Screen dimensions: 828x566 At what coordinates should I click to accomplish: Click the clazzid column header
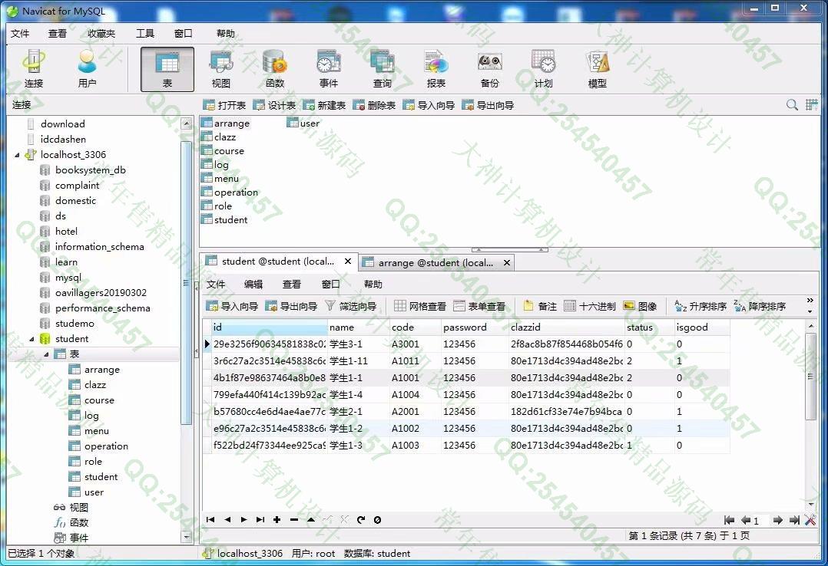pos(566,327)
